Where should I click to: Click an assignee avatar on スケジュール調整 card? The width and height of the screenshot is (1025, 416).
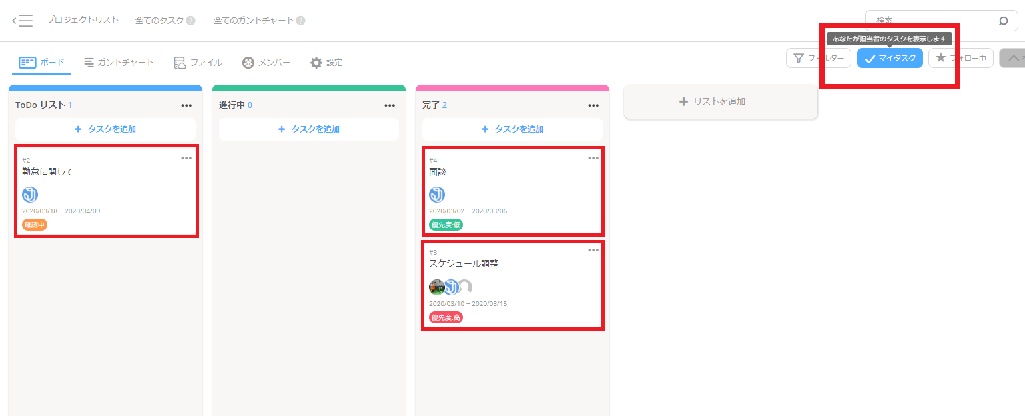click(437, 287)
